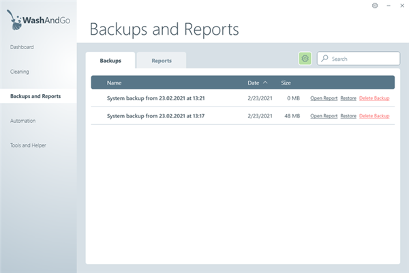409x273 pixels.
Task: Delete the 13:17 system backup
Action: [x=374, y=116]
